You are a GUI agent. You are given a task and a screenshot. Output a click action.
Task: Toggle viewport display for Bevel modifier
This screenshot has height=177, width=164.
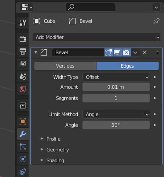pyautogui.click(x=118, y=52)
